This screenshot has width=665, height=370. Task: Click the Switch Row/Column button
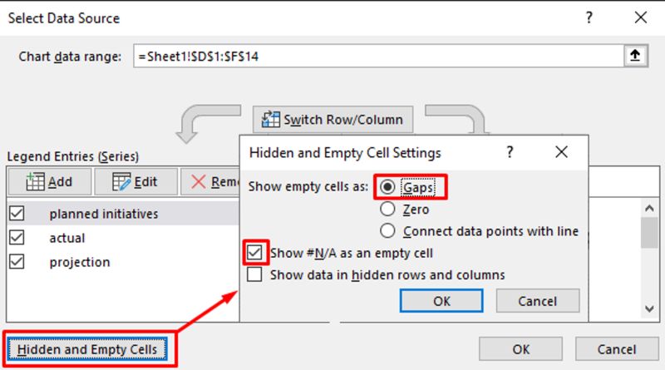point(333,120)
